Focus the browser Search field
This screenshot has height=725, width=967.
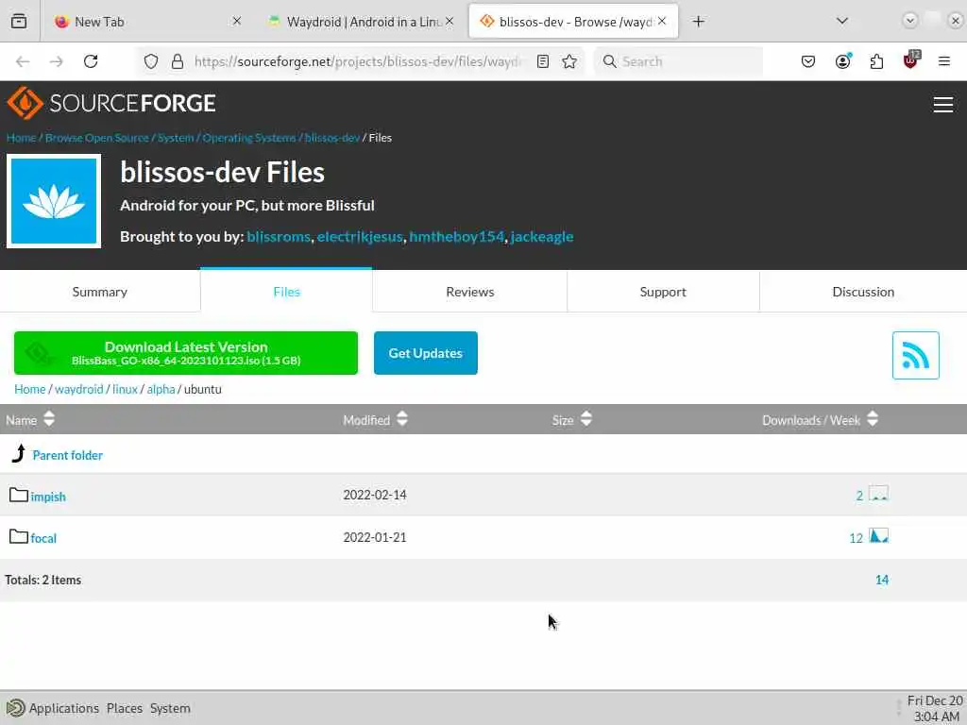[x=678, y=61]
